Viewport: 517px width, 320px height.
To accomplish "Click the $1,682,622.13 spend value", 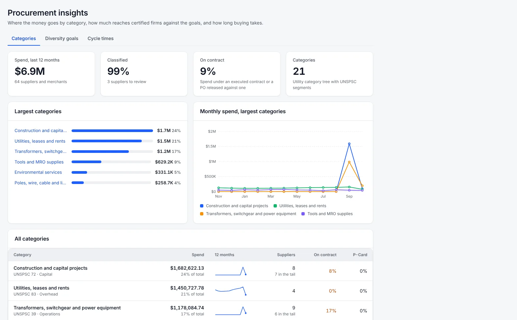I will [x=187, y=268].
